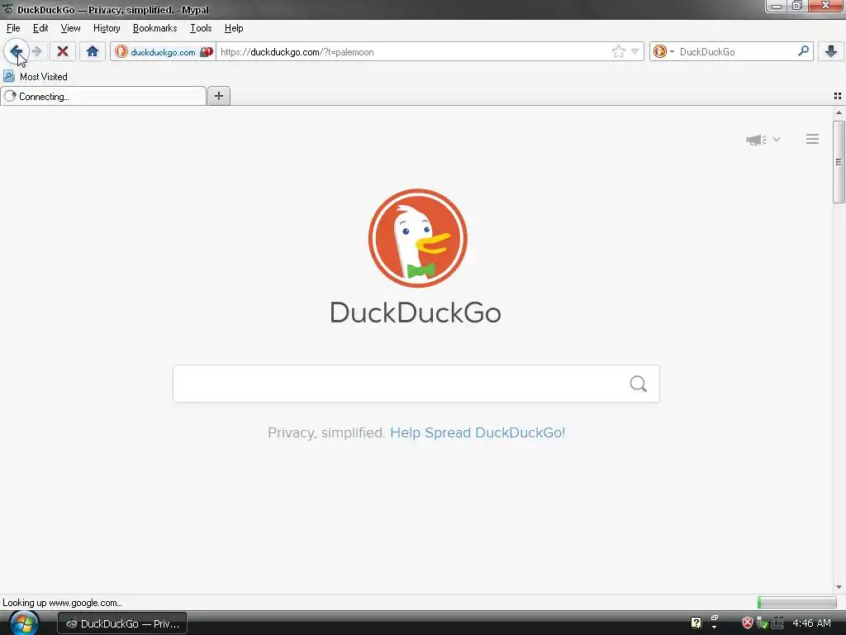Stop loading with the red X button
Screen dimensions: 846x635
63,52
